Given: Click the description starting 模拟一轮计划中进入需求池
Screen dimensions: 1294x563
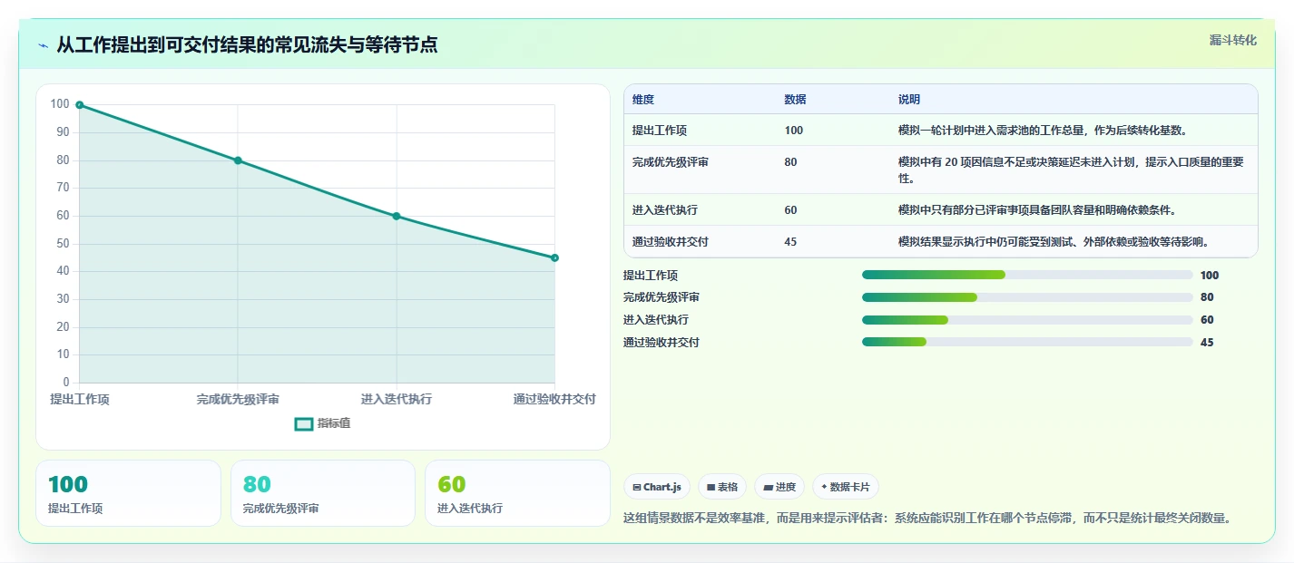Looking at the screenshot, I should [1043, 131].
